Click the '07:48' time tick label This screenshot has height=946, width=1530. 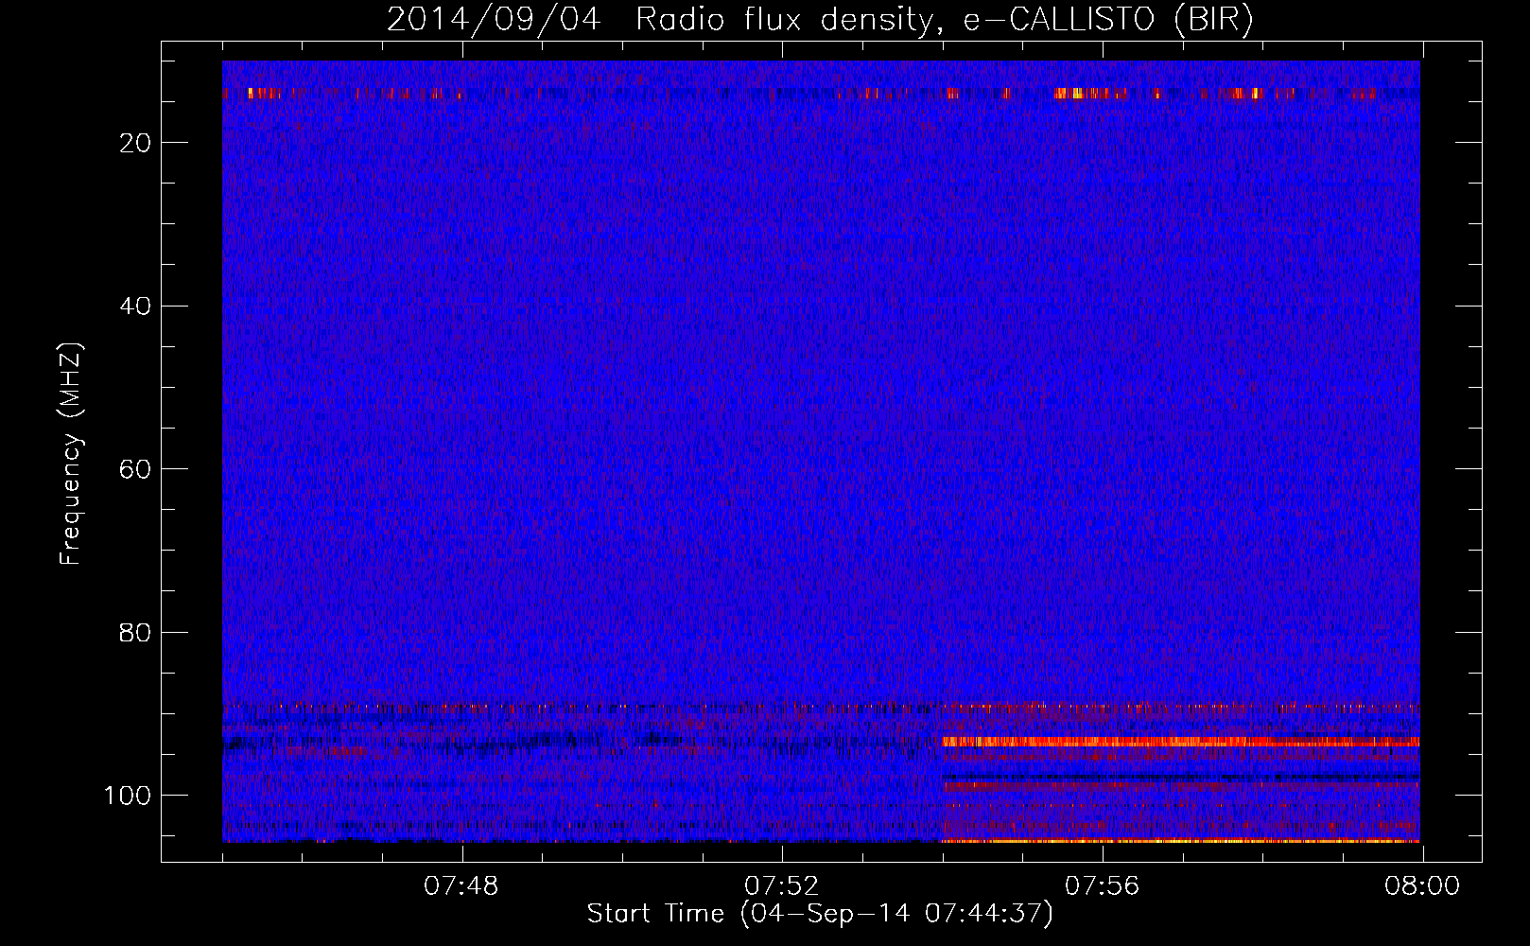pos(461,886)
